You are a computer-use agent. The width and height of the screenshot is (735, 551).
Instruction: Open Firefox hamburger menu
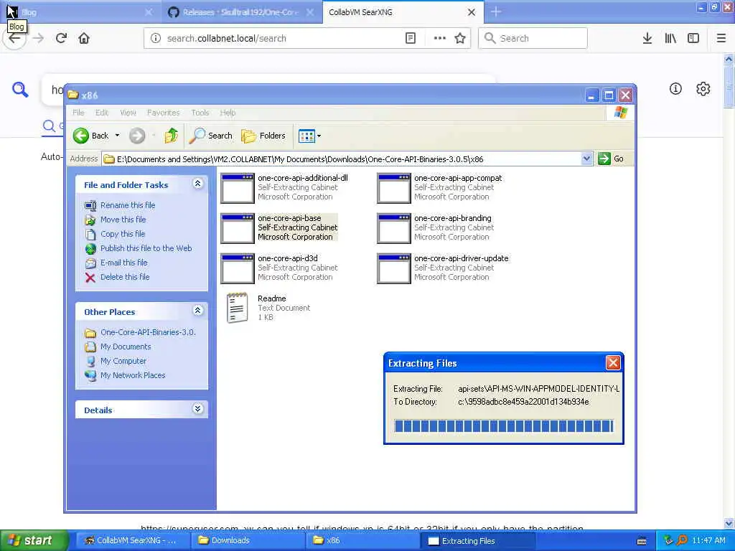pos(721,38)
